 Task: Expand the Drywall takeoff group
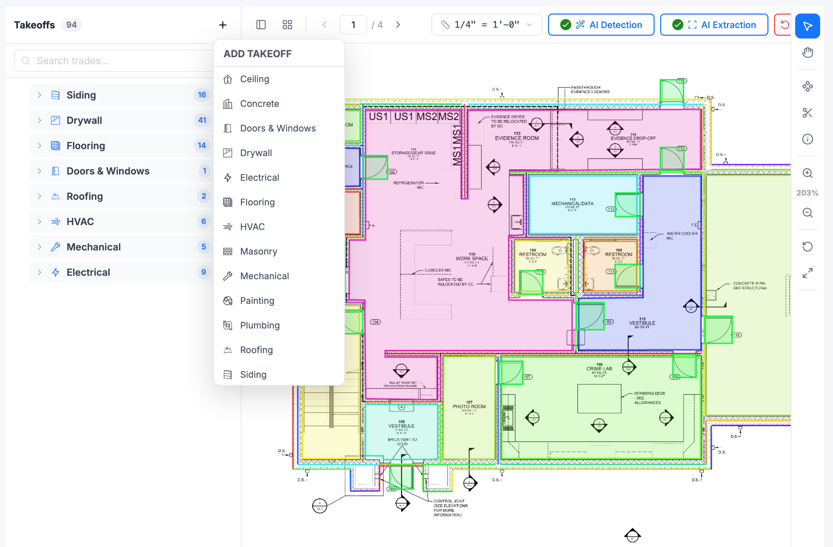(40, 120)
